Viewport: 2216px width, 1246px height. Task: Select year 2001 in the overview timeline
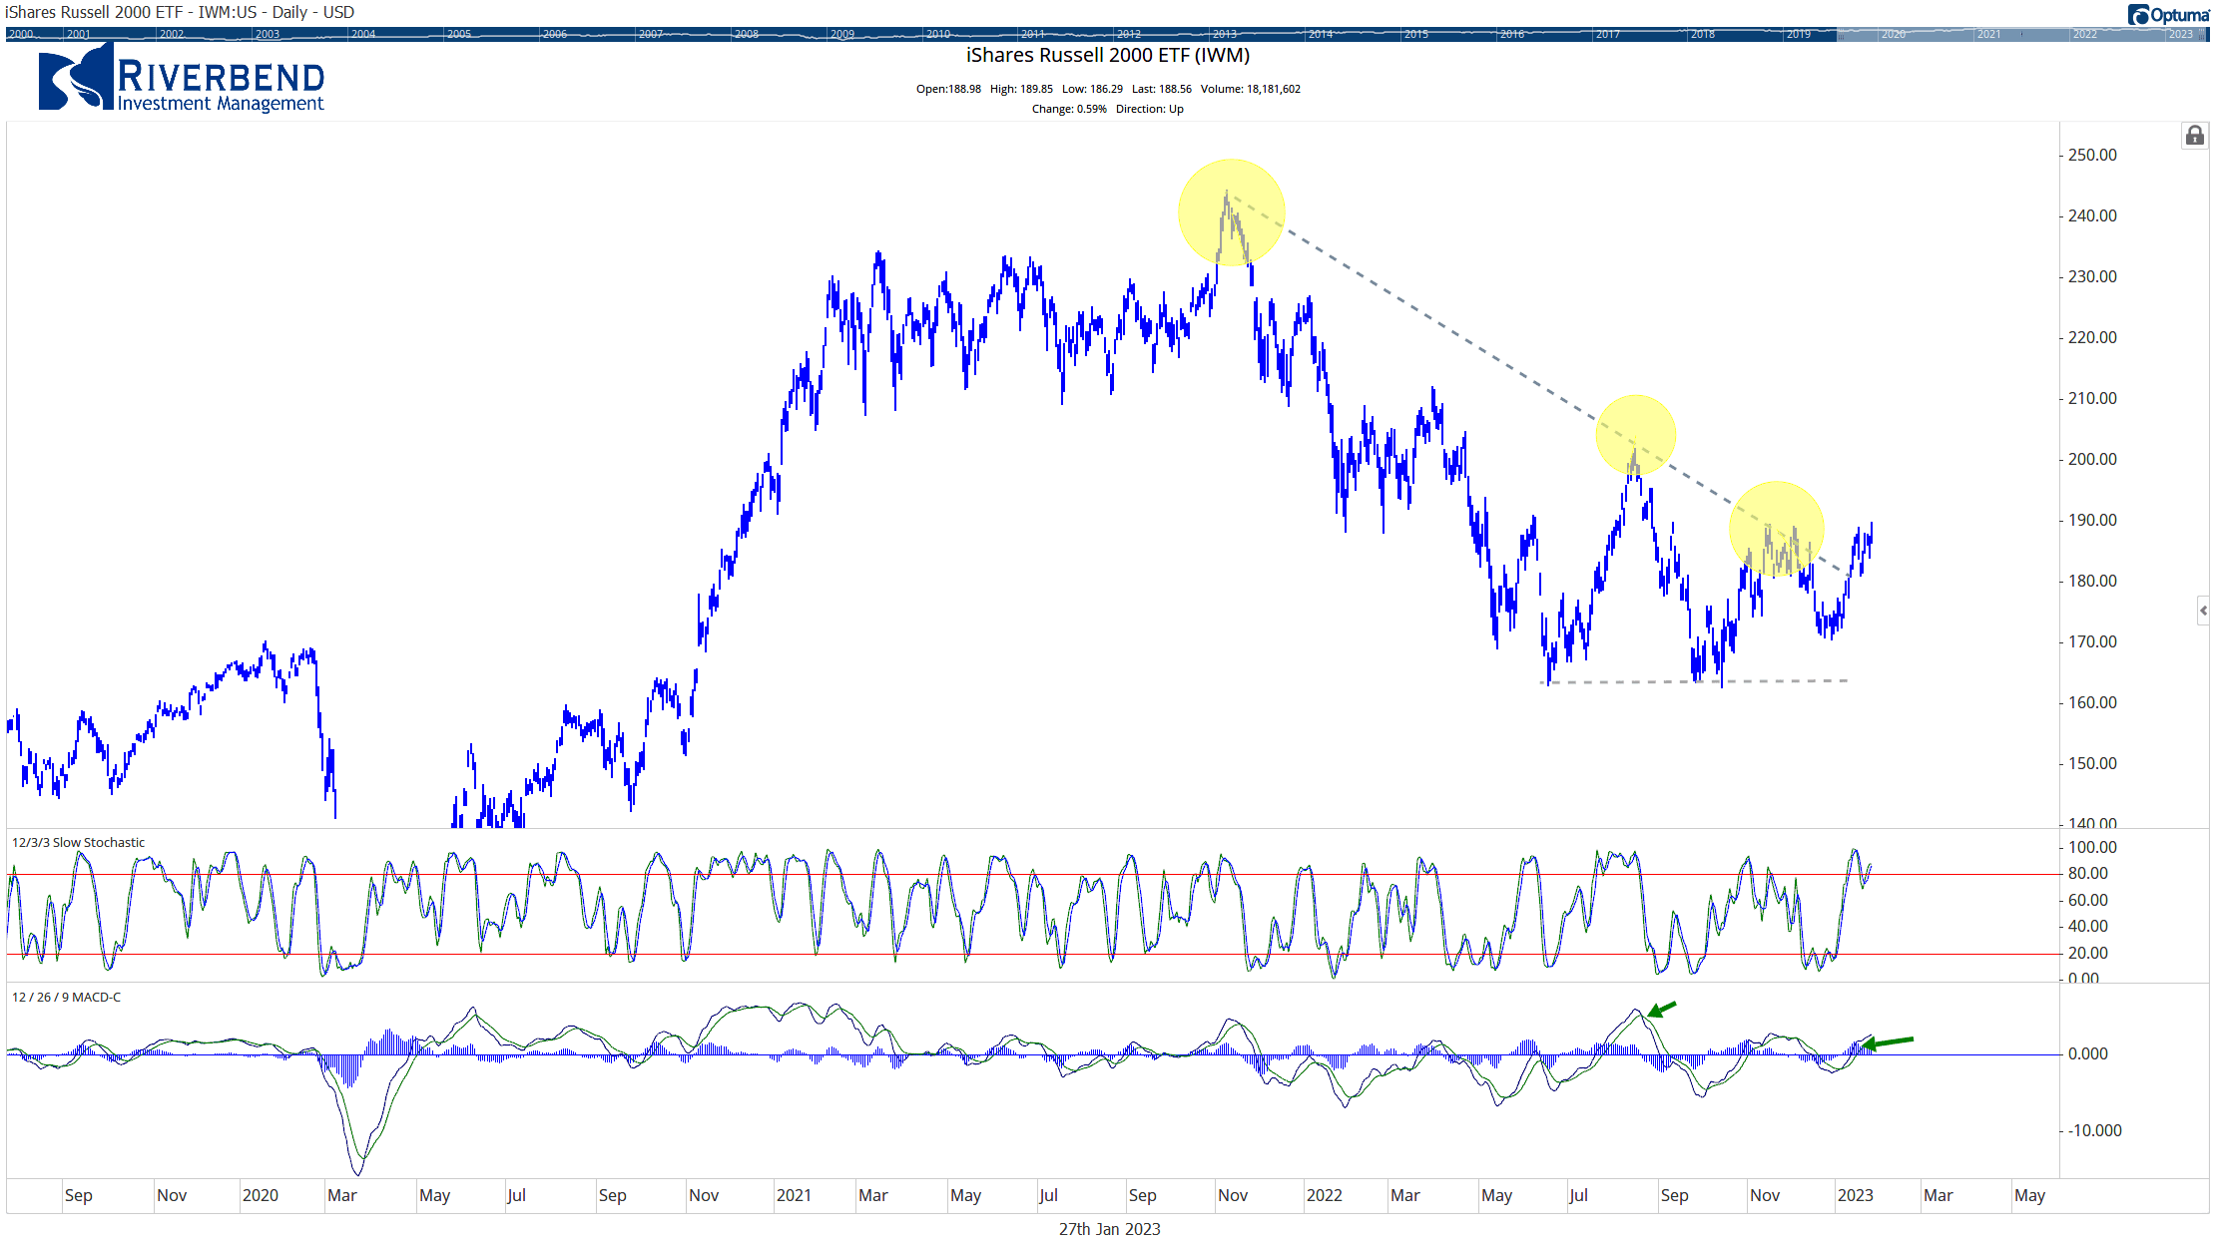[78, 34]
